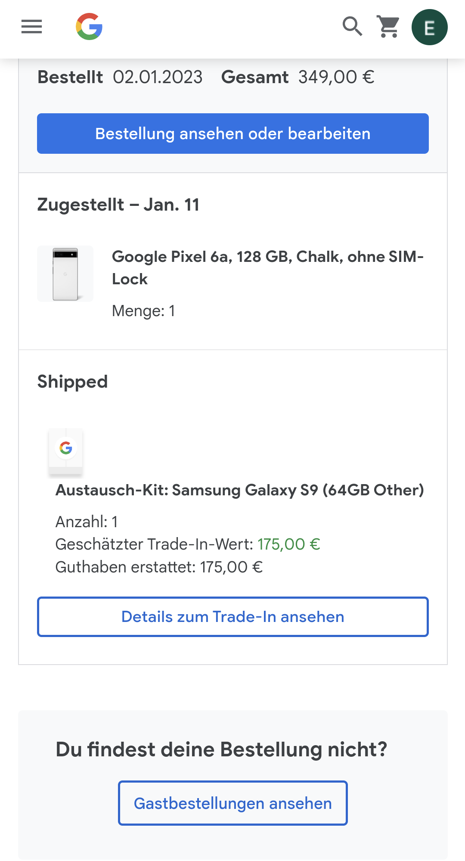This screenshot has height=861, width=465.
Task: Open the hamburger navigation menu
Action: tap(31, 27)
